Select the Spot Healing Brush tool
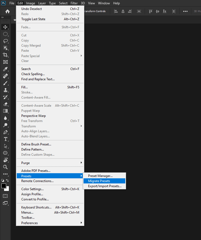 click(x=5, y=76)
